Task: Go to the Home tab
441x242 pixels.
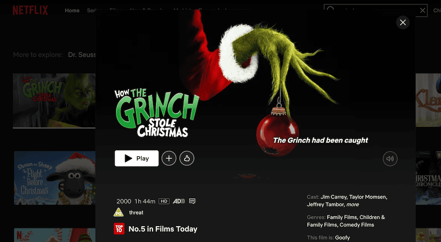Action: pyautogui.click(x=72, y=11)
